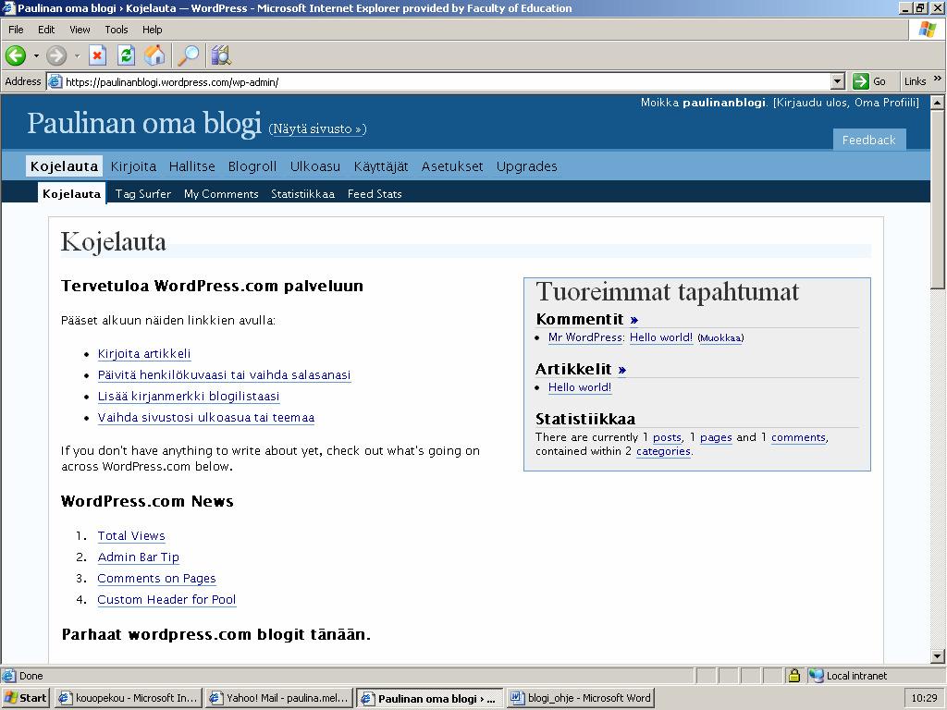Screen dimensions: 947x710
Task: Click the security padlock in status bar
Action: pos(794,676)
